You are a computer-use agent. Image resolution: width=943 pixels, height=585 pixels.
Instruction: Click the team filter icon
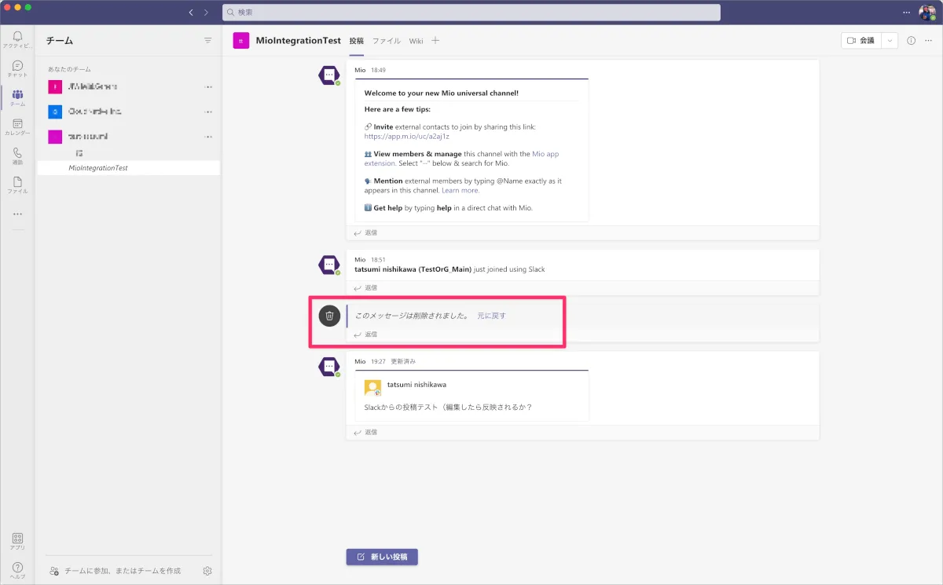[x=208, y=40]
